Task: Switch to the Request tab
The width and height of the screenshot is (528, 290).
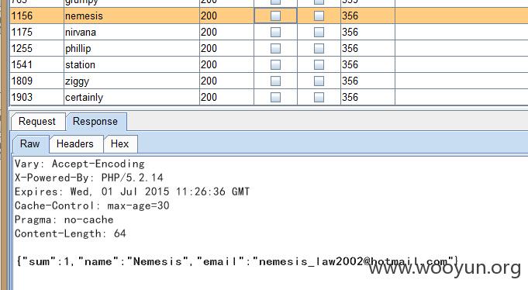Action: 38,121
